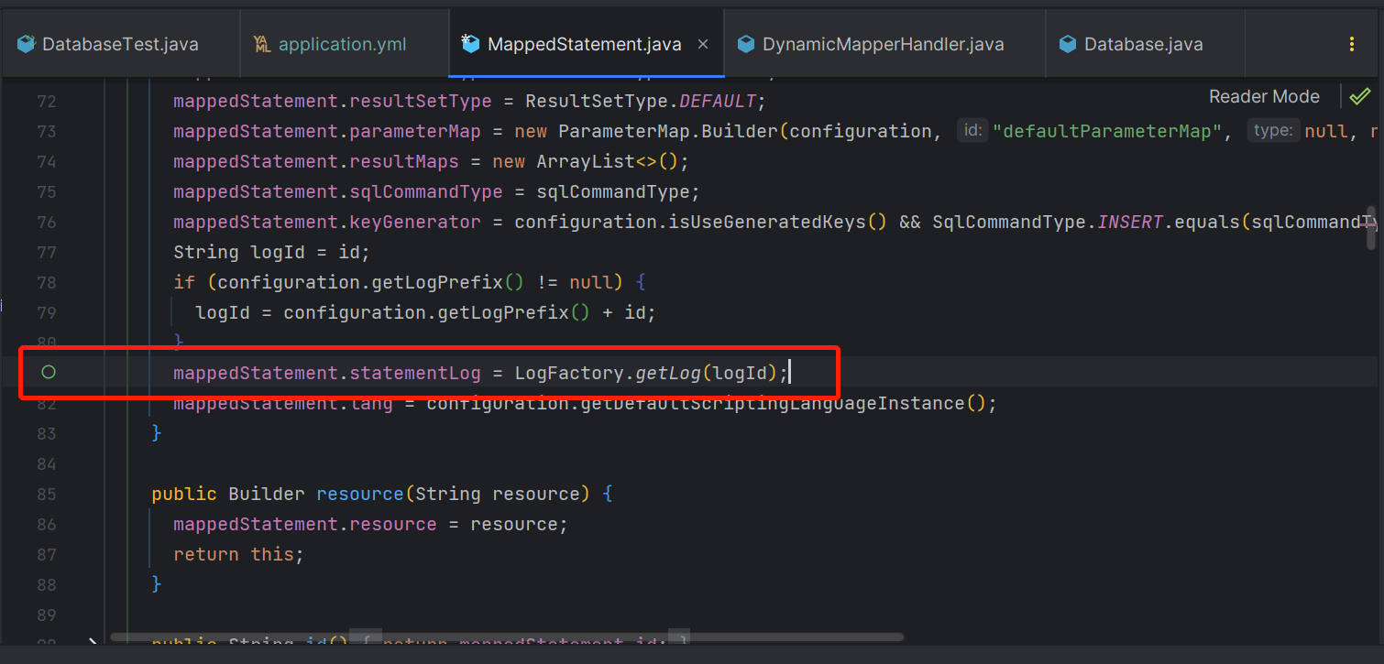The width and height of the screenshot is (1384, 664).
Task: Click the MappedStatement.java class icon
Action: point(471,44)
